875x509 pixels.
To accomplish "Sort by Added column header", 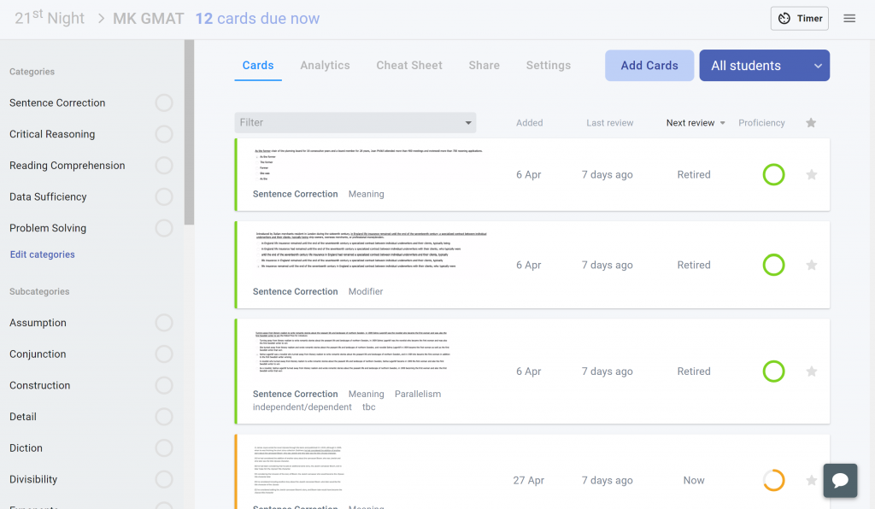I will tap(529, 123).
